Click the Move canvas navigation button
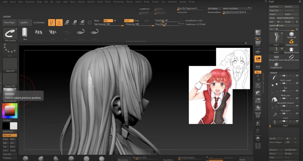The image size is (303, 161). (x=258, y=93)
